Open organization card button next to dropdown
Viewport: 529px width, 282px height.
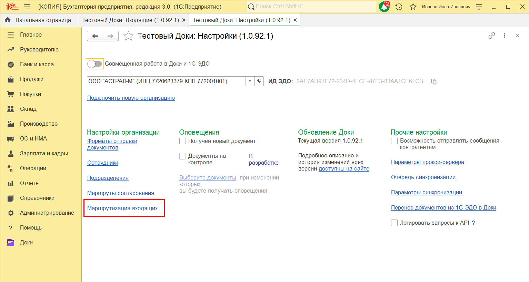[x=259, y=81]
